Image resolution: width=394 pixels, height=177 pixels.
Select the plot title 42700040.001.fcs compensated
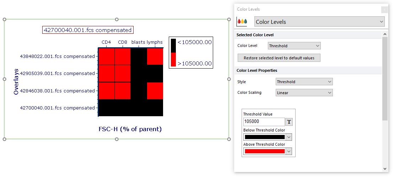tap(88, 30)
